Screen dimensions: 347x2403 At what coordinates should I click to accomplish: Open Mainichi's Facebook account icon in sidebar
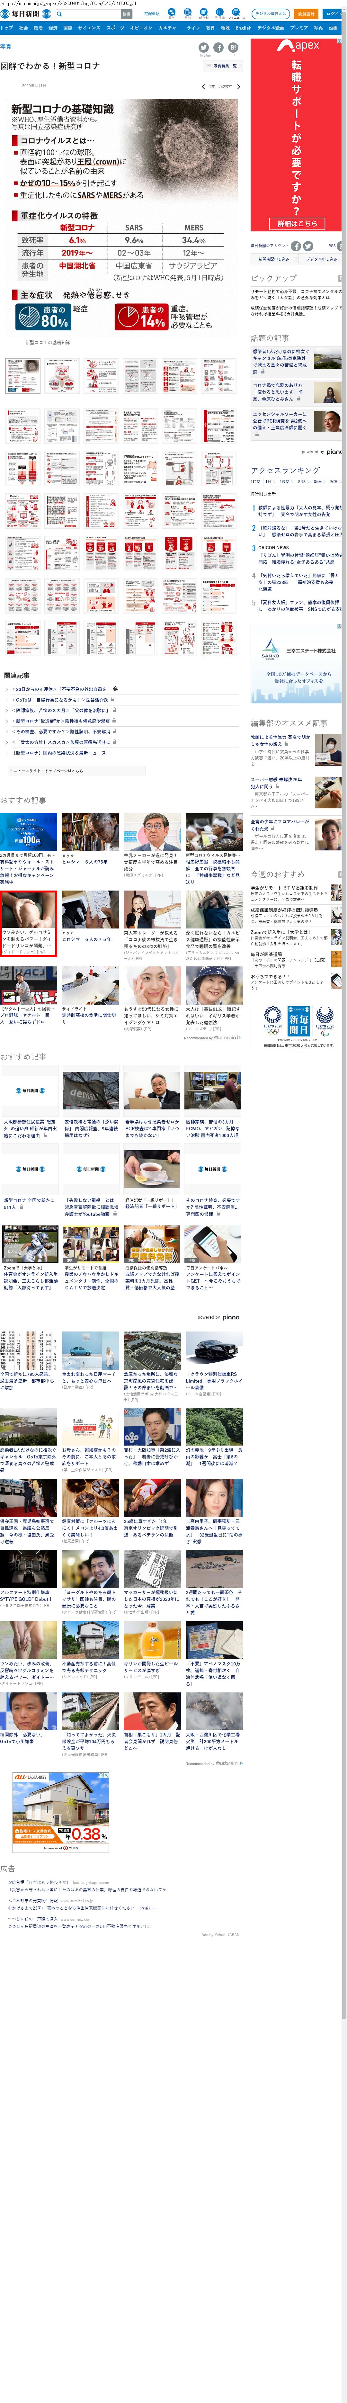[x=296, y=246]
